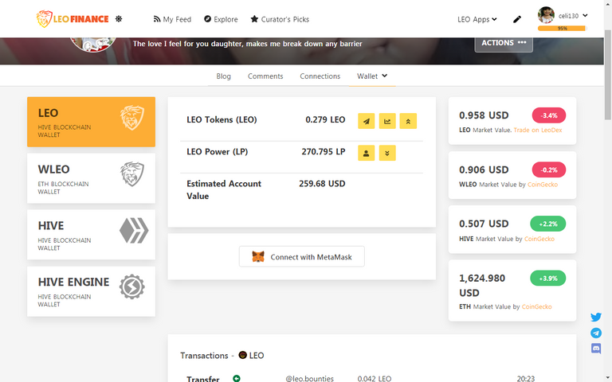612x382 pixels.
Task: Click the 270.795 LP value
Action: click(324, 152)
